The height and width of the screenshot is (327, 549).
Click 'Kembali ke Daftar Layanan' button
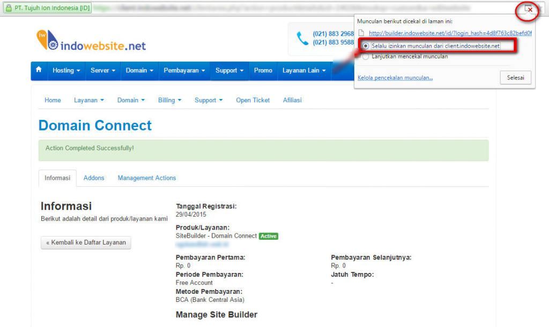[x=86, y=242]
